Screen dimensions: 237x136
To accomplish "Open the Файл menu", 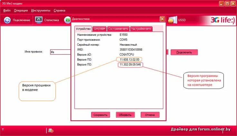I will coord(7,11).
